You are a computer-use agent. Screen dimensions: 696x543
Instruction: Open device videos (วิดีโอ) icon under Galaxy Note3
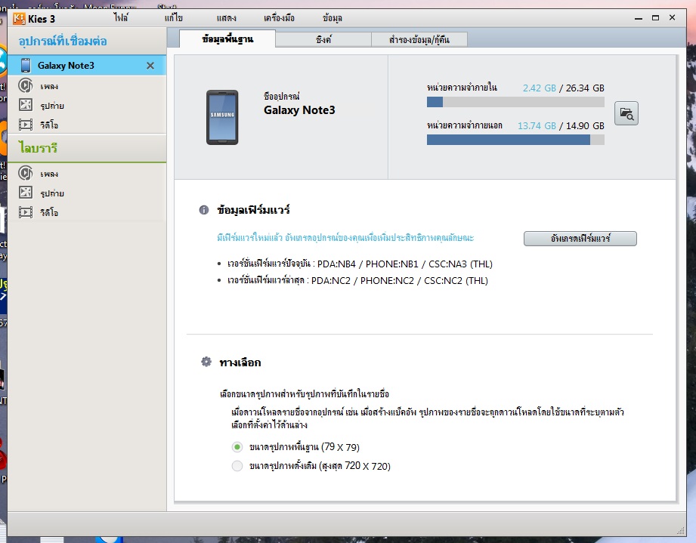(x=26, y=125)
